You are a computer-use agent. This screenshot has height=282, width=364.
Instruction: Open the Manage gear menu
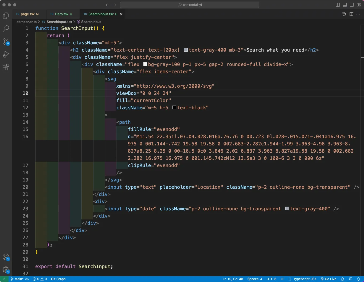tap(6, 270)
